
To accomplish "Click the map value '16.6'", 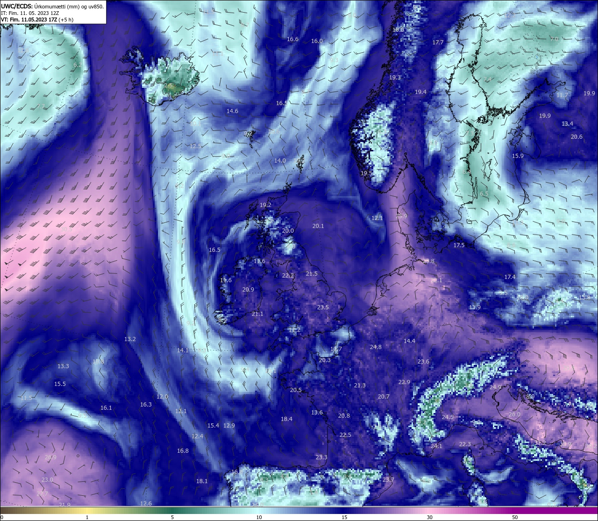I will (292, 39).
